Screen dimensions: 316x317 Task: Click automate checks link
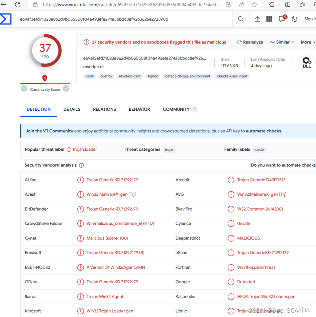(x=264, y=131)
